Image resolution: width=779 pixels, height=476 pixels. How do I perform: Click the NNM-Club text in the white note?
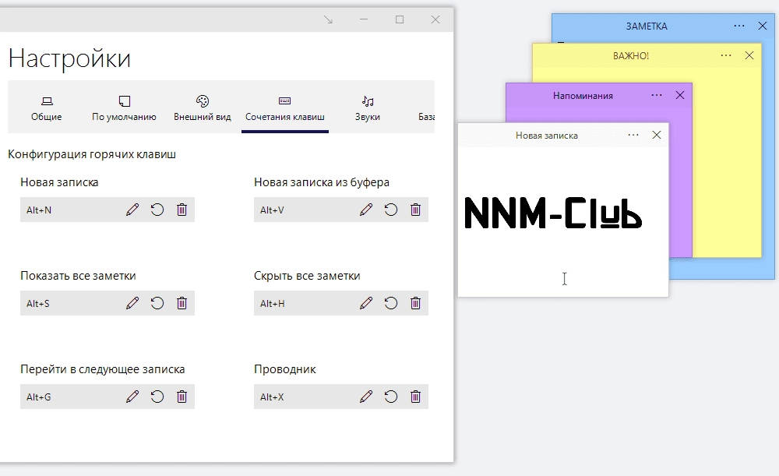tap(553, 213)
